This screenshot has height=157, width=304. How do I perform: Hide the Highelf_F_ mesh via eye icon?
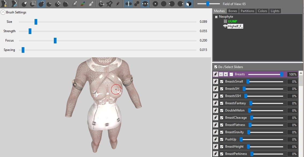pyautogui.click(x=225, y=26)
